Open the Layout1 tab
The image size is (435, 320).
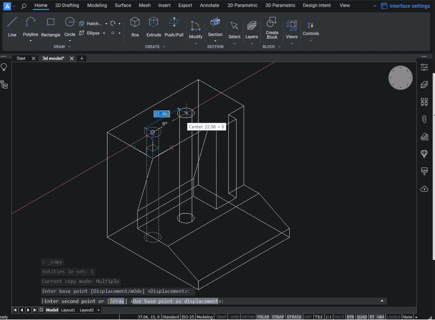pyautogui.click(x=69, y=310)
